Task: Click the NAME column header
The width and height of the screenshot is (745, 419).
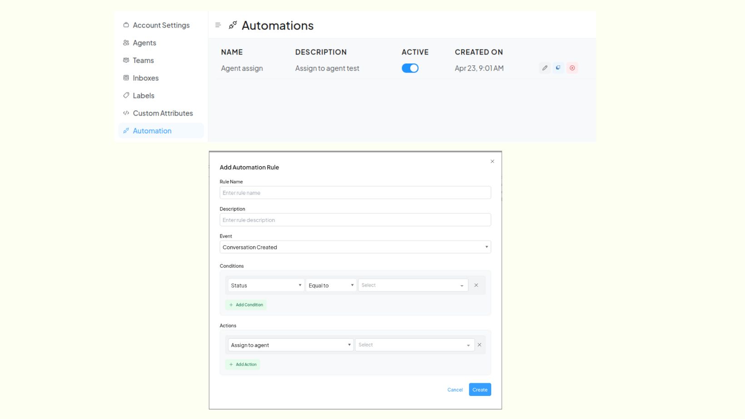Action: 232,52
